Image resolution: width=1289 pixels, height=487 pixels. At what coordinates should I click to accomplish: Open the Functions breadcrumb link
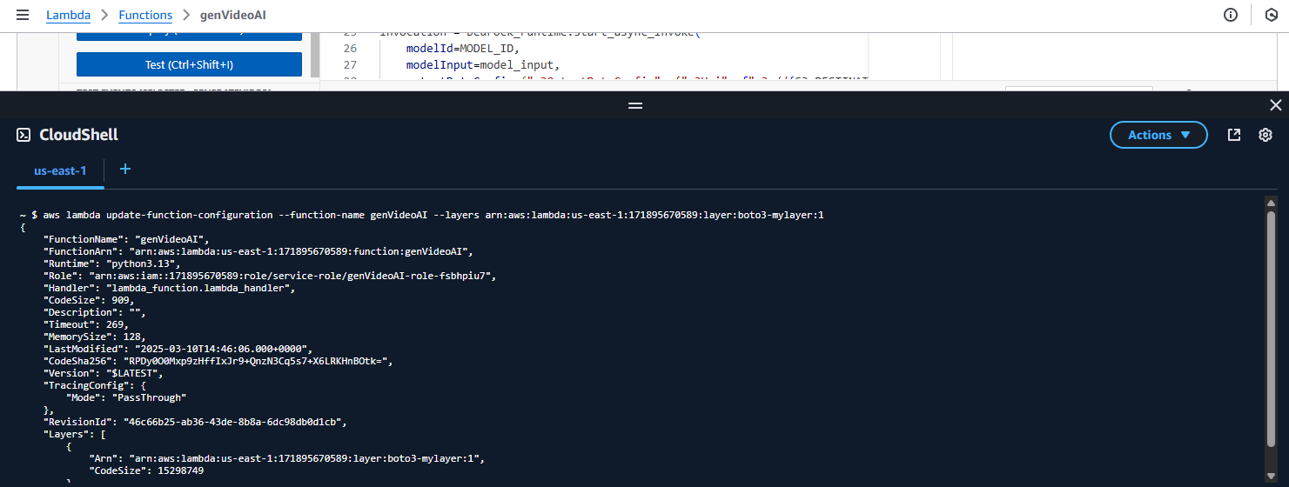tap(145, 15)
